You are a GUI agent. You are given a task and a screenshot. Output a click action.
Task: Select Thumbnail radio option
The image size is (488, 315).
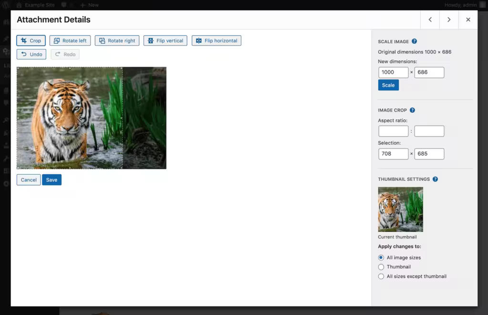click(381, 267)
